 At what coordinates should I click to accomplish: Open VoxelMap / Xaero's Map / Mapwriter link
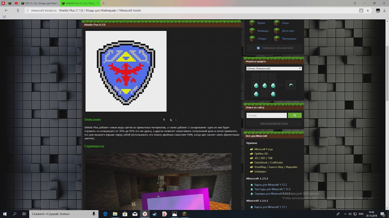coord(276,167)
